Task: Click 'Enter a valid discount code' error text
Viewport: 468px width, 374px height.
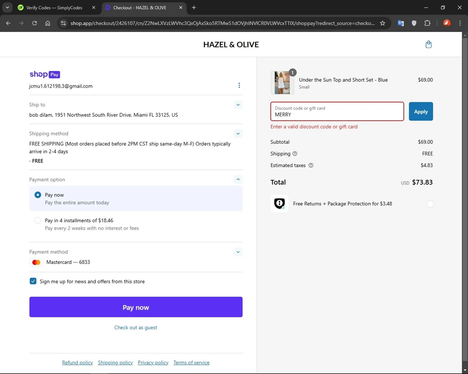Action: pos(314,127)
